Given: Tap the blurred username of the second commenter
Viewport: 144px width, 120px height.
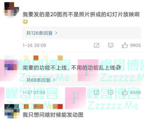Looking at the screenshot, I should point(43,58).
